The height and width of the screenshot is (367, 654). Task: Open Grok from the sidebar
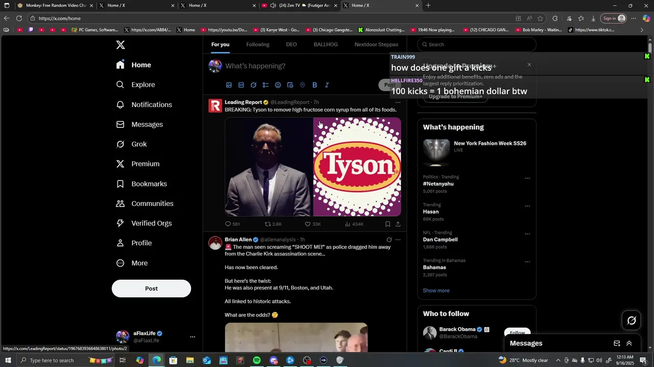coord(132,144)
